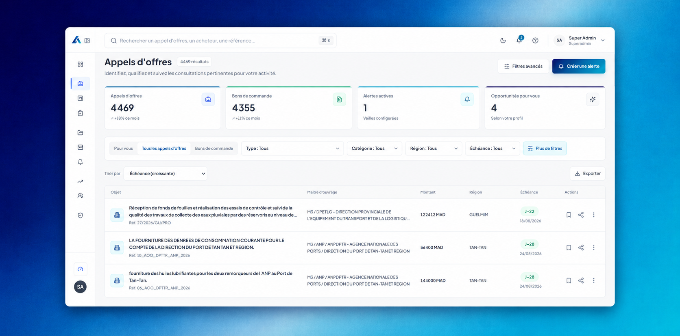Switch to the Bons de commande tab
The image size is (680, 336).
(x=214, y=149)
